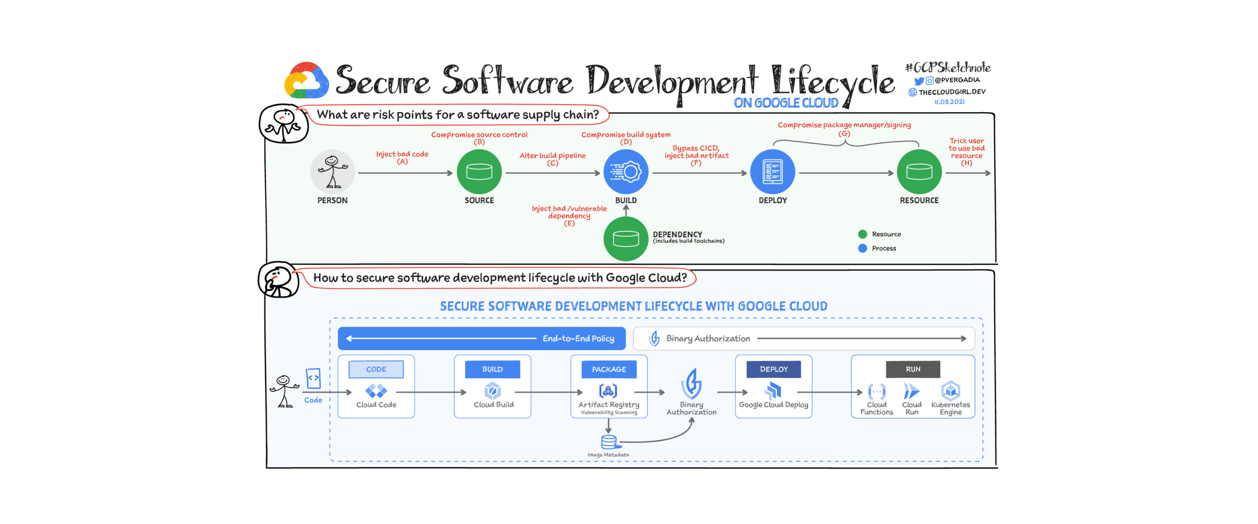The height and width of the screenshot is (524, 1258).
Task: Click 'Trick user to use bad resource (H)'
Action: (x=966, y=151)
